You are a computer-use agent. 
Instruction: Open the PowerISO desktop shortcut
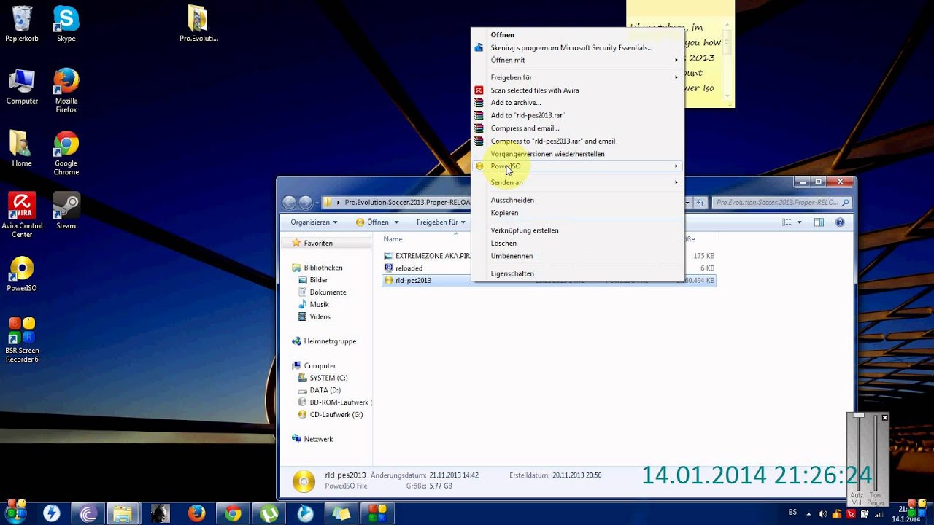tap(22, 273)
